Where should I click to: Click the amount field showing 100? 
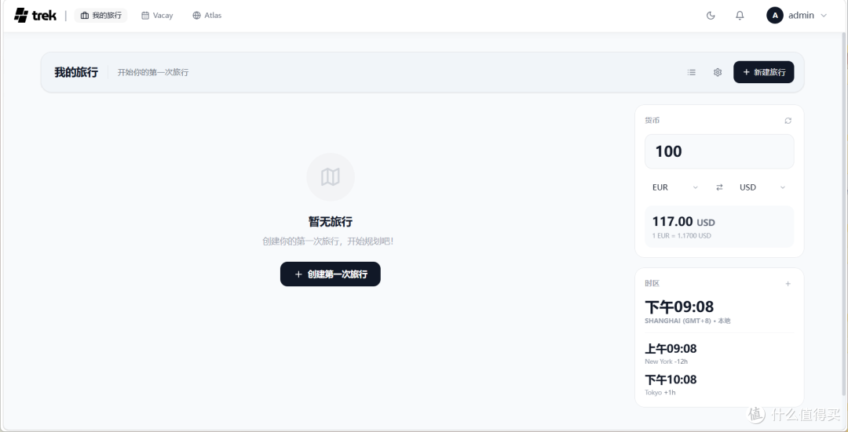pos(719,152)
